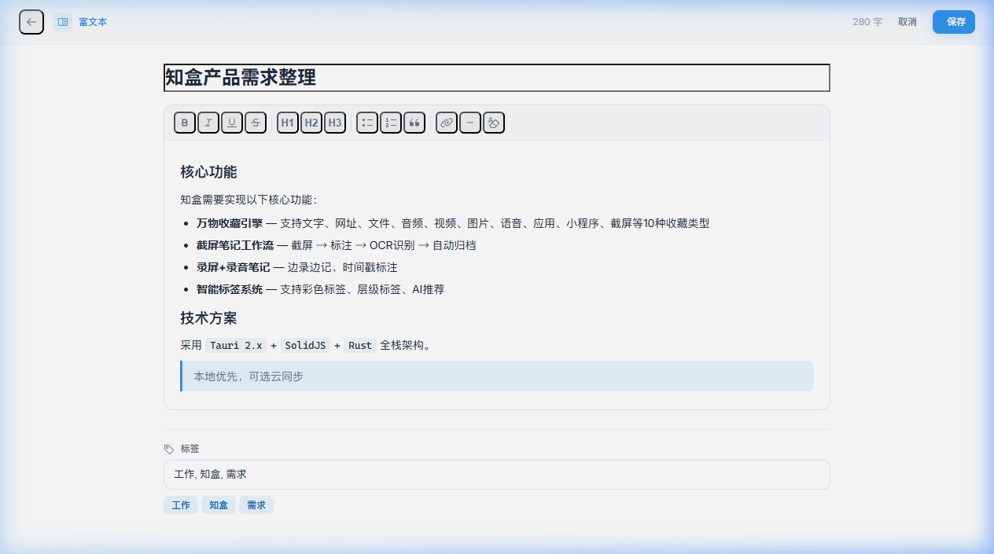Click the rich text mode icon

63,22
